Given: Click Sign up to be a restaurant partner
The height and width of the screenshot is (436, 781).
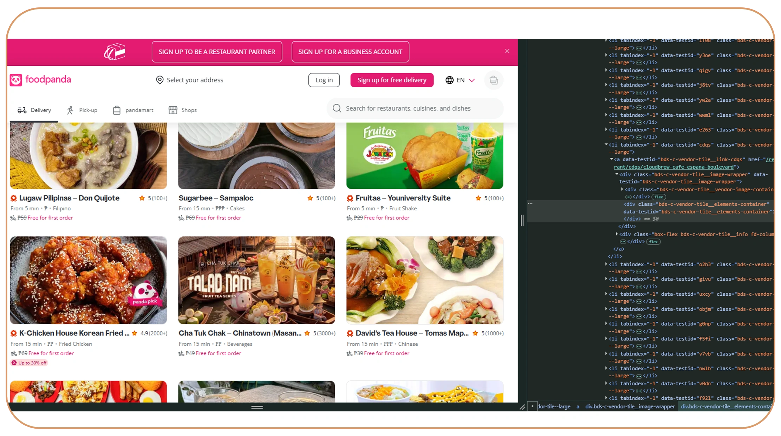Looking at the screenshot, I should tap(217, 52).
